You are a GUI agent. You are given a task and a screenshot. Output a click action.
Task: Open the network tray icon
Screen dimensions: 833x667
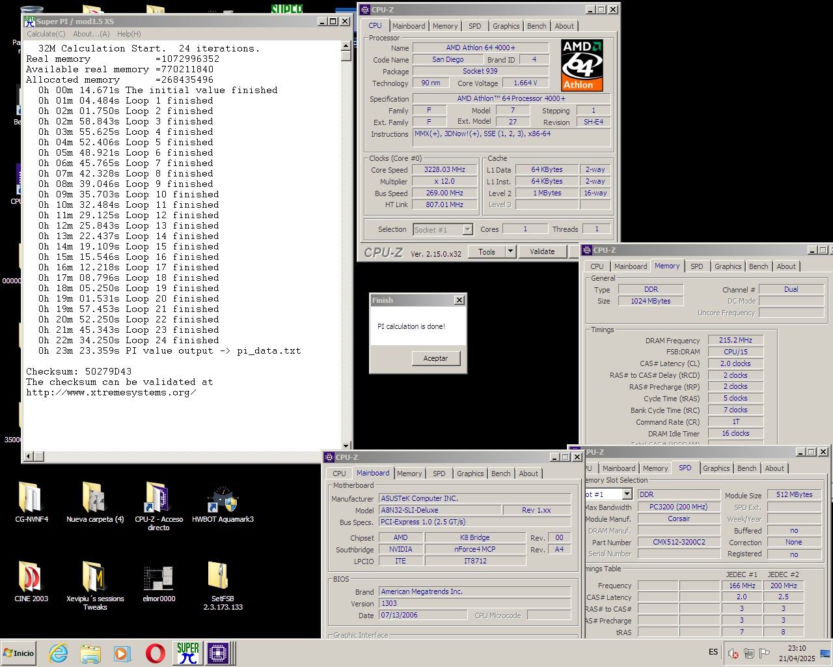pos(748,654)
